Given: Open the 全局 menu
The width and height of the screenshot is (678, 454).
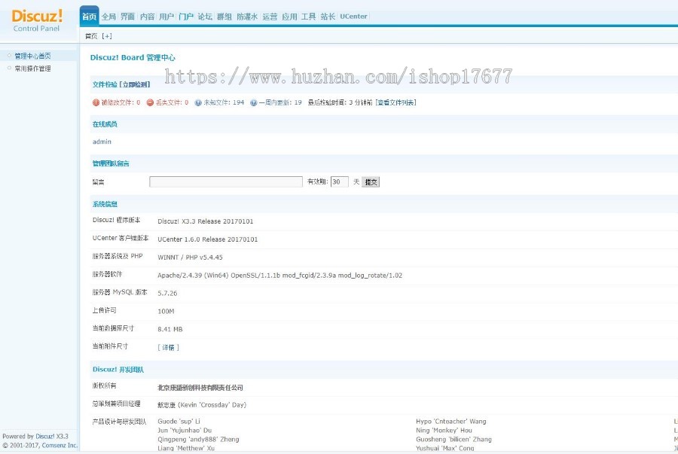Looking at the screenshot, I should 109,17.
